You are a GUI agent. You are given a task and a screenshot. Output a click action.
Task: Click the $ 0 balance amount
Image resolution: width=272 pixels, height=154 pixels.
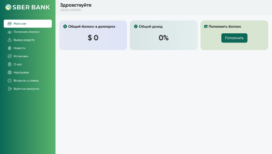(x=93, y=38)
